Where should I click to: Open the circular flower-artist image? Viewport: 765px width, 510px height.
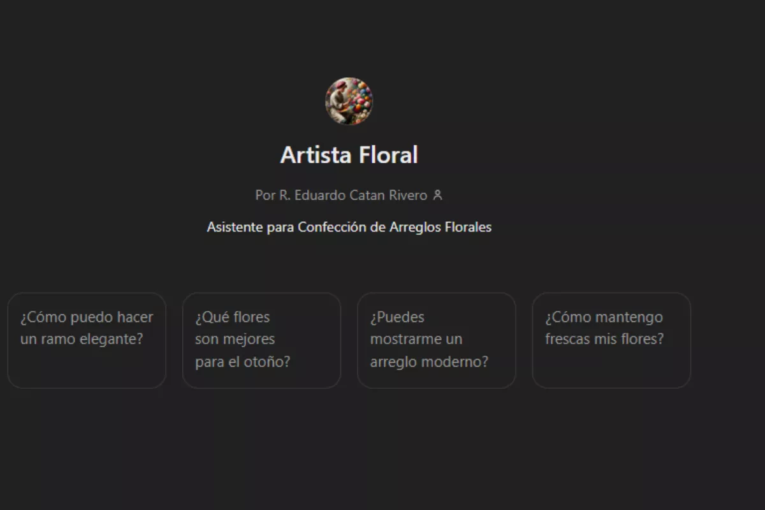pyautogui.click(x=349, y=101)
